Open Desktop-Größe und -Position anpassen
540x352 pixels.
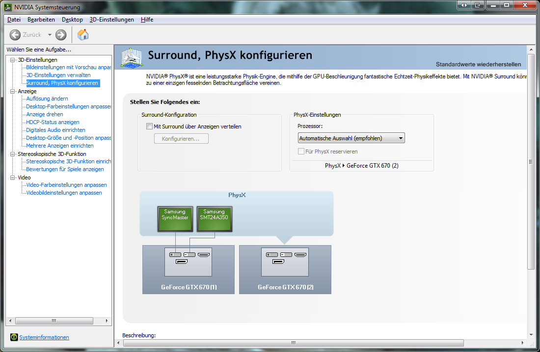click(69, 138)
